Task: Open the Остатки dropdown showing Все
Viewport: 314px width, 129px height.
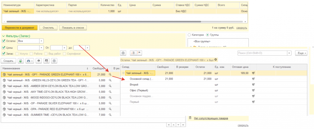Action: (41, 41)
